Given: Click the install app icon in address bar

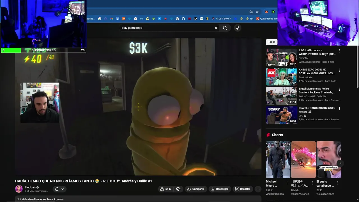Looking at the screenshot, I should (x=251, y=12).
